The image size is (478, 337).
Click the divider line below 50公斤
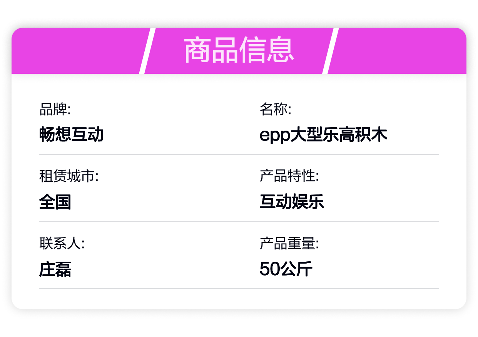[239, 288]
